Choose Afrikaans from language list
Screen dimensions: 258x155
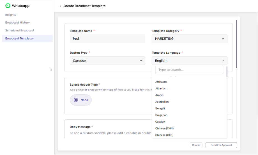(x=161, y=82)
